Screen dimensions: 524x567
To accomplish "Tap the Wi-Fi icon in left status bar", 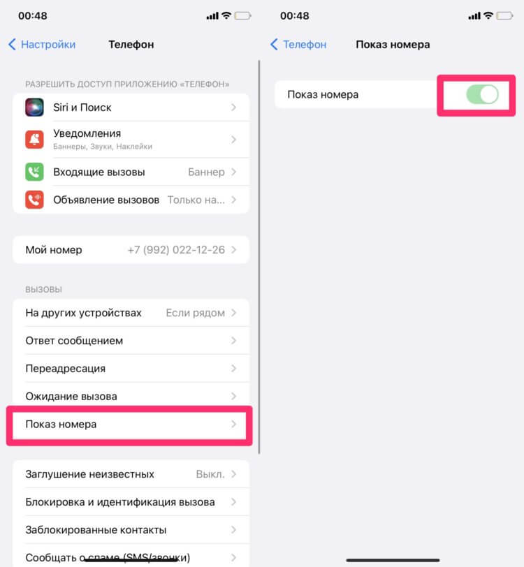I will tap(226, 15).
